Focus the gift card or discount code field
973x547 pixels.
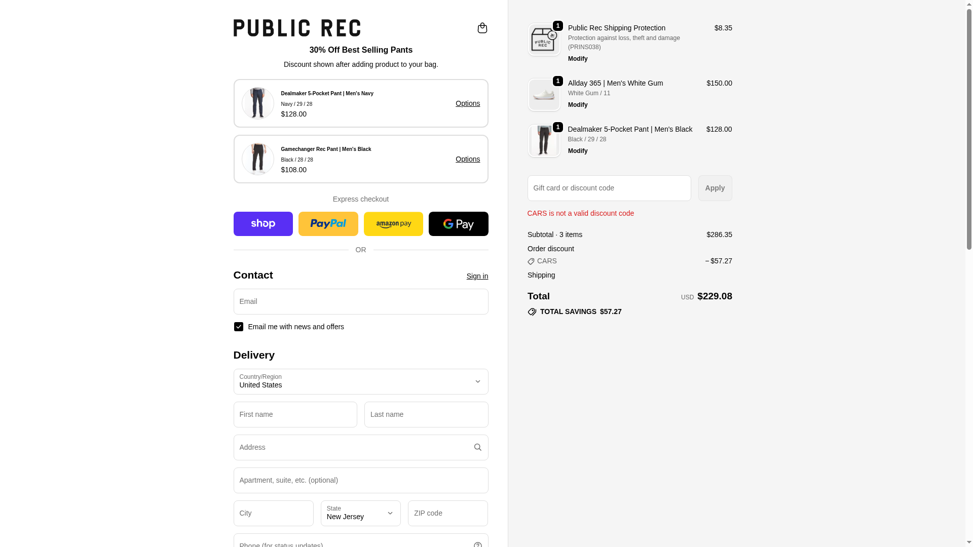pyautogui.click(x=609, y=188)
